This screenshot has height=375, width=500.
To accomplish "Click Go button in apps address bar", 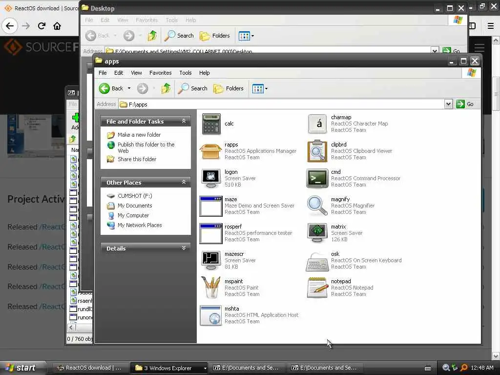I will tap(465, 104).
